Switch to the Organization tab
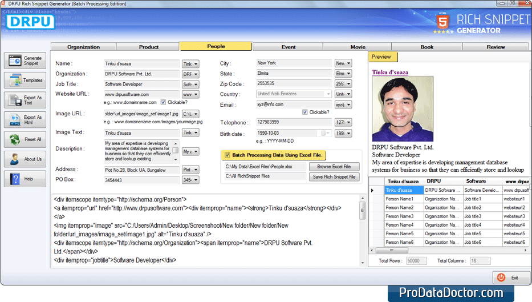Image resolution: width=532 pixels, height=302 pixels. (83, 47)
